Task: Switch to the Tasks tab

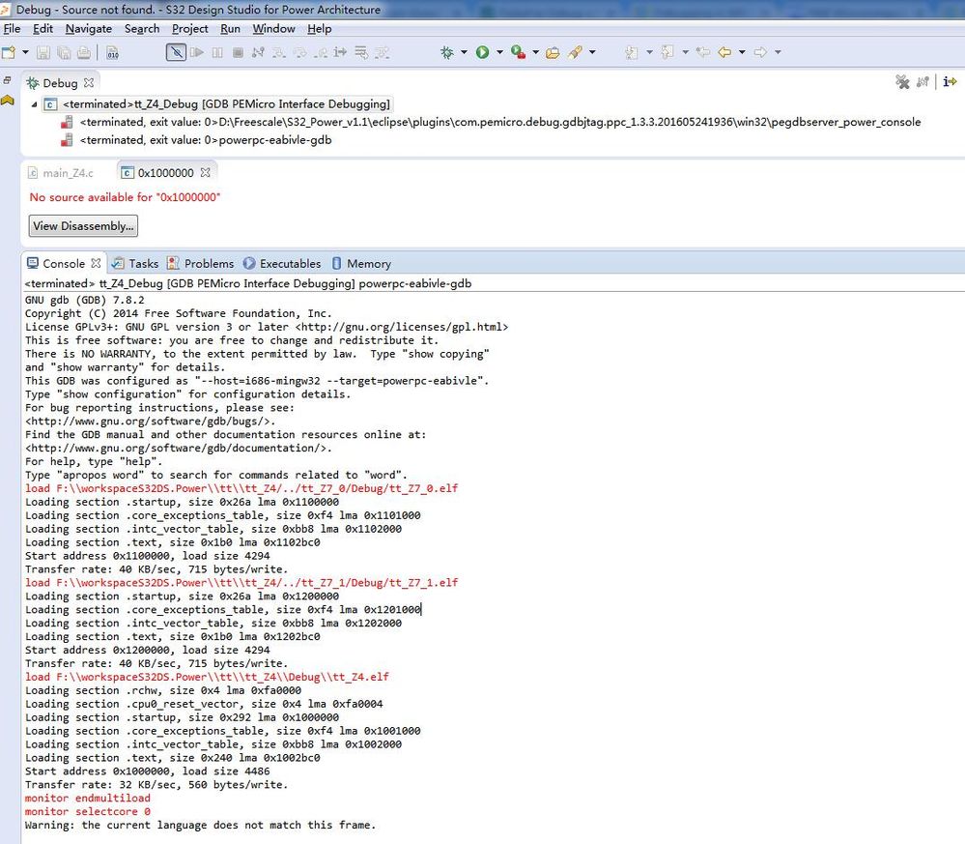Action: click(x=135, y=264)
